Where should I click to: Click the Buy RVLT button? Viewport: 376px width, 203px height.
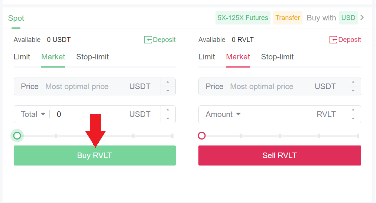(94, 155)
